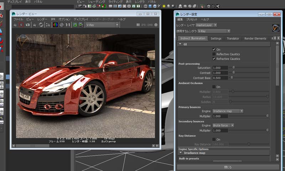Open the render layer masterLayer dropdown

point(206,25)
